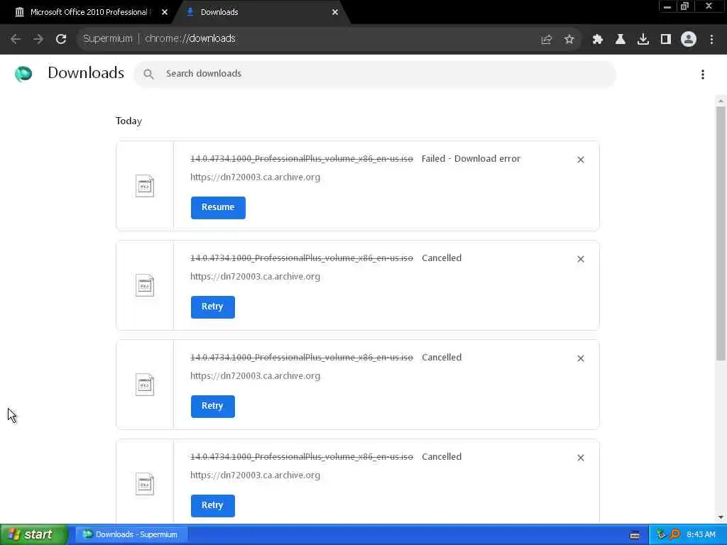The height and width of the screenshot is (545, 727).
Task: Click the page scrollbar thumb
Action: point(721,233)
